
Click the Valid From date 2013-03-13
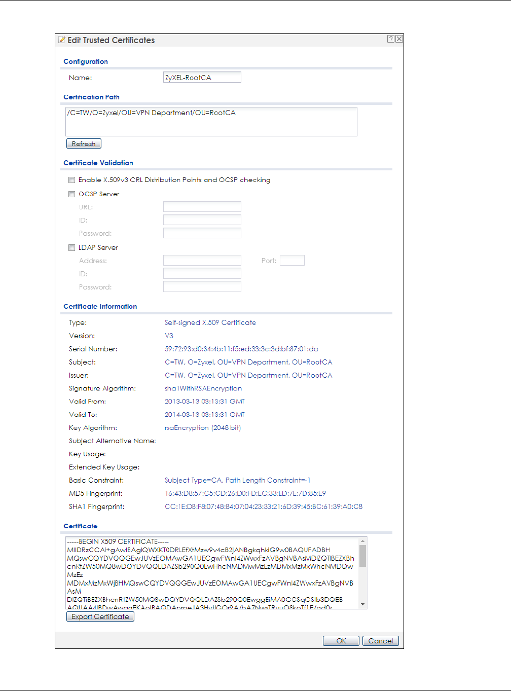click(x=205, y=402)
